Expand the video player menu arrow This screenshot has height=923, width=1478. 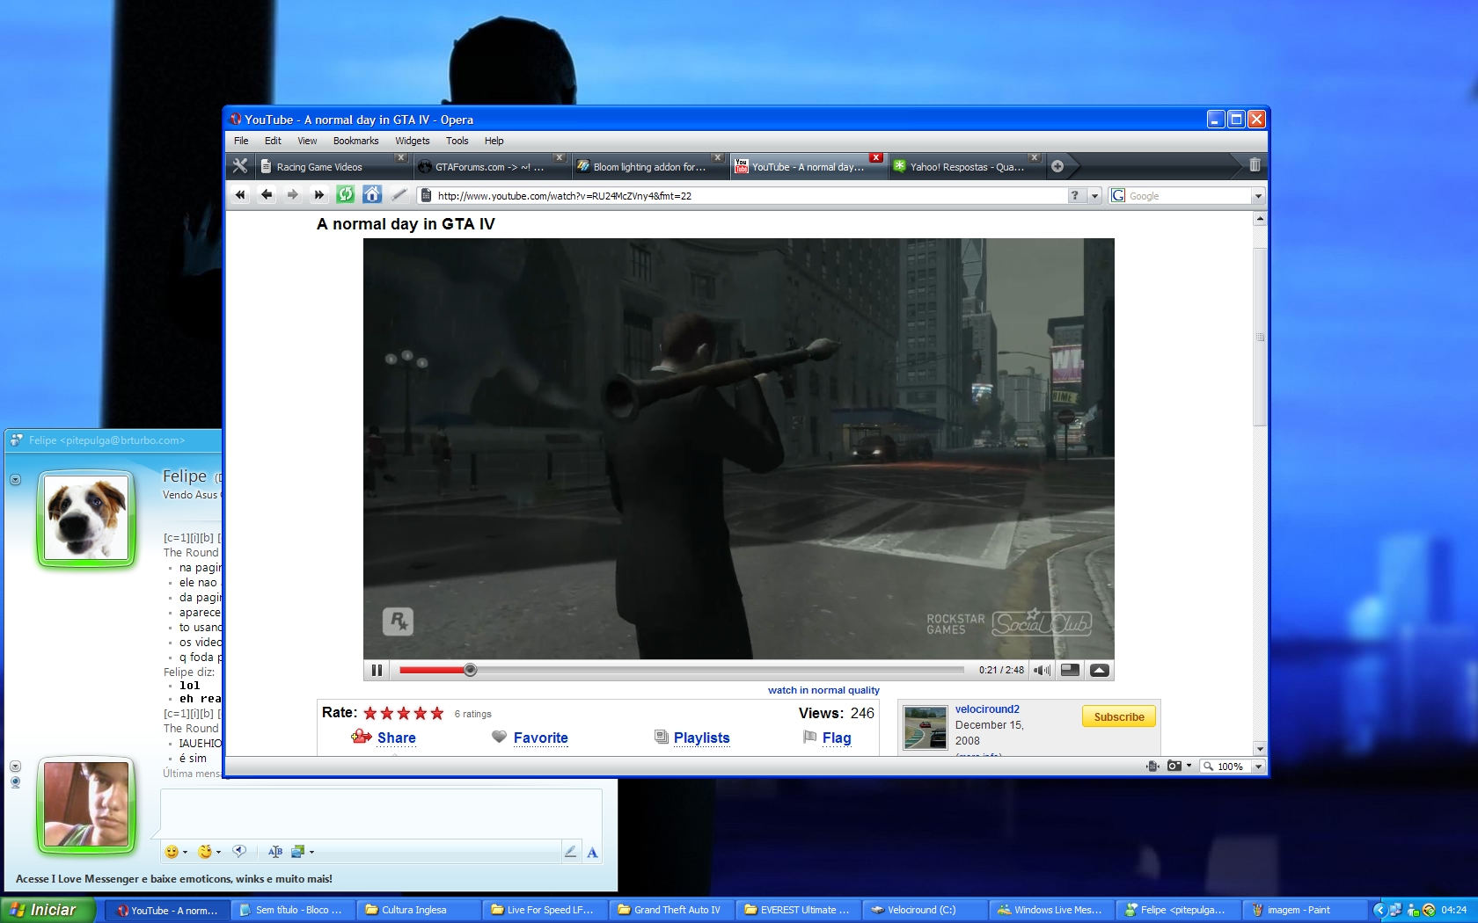(1099, 670)
